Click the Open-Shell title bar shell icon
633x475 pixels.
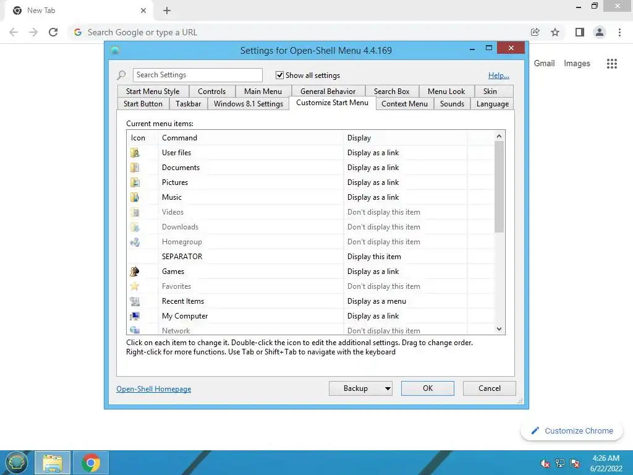[115, 50]
